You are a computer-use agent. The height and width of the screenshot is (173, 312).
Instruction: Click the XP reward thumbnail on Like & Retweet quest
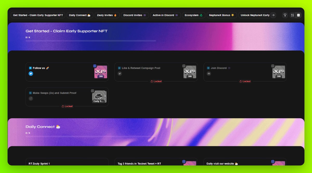[x=190, y=72]
